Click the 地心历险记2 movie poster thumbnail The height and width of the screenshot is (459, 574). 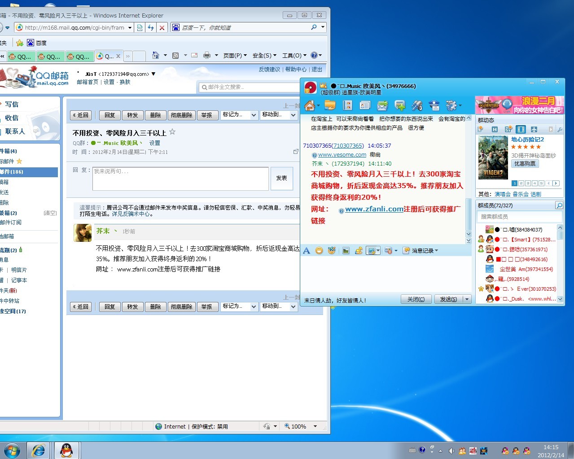point(493,157)
